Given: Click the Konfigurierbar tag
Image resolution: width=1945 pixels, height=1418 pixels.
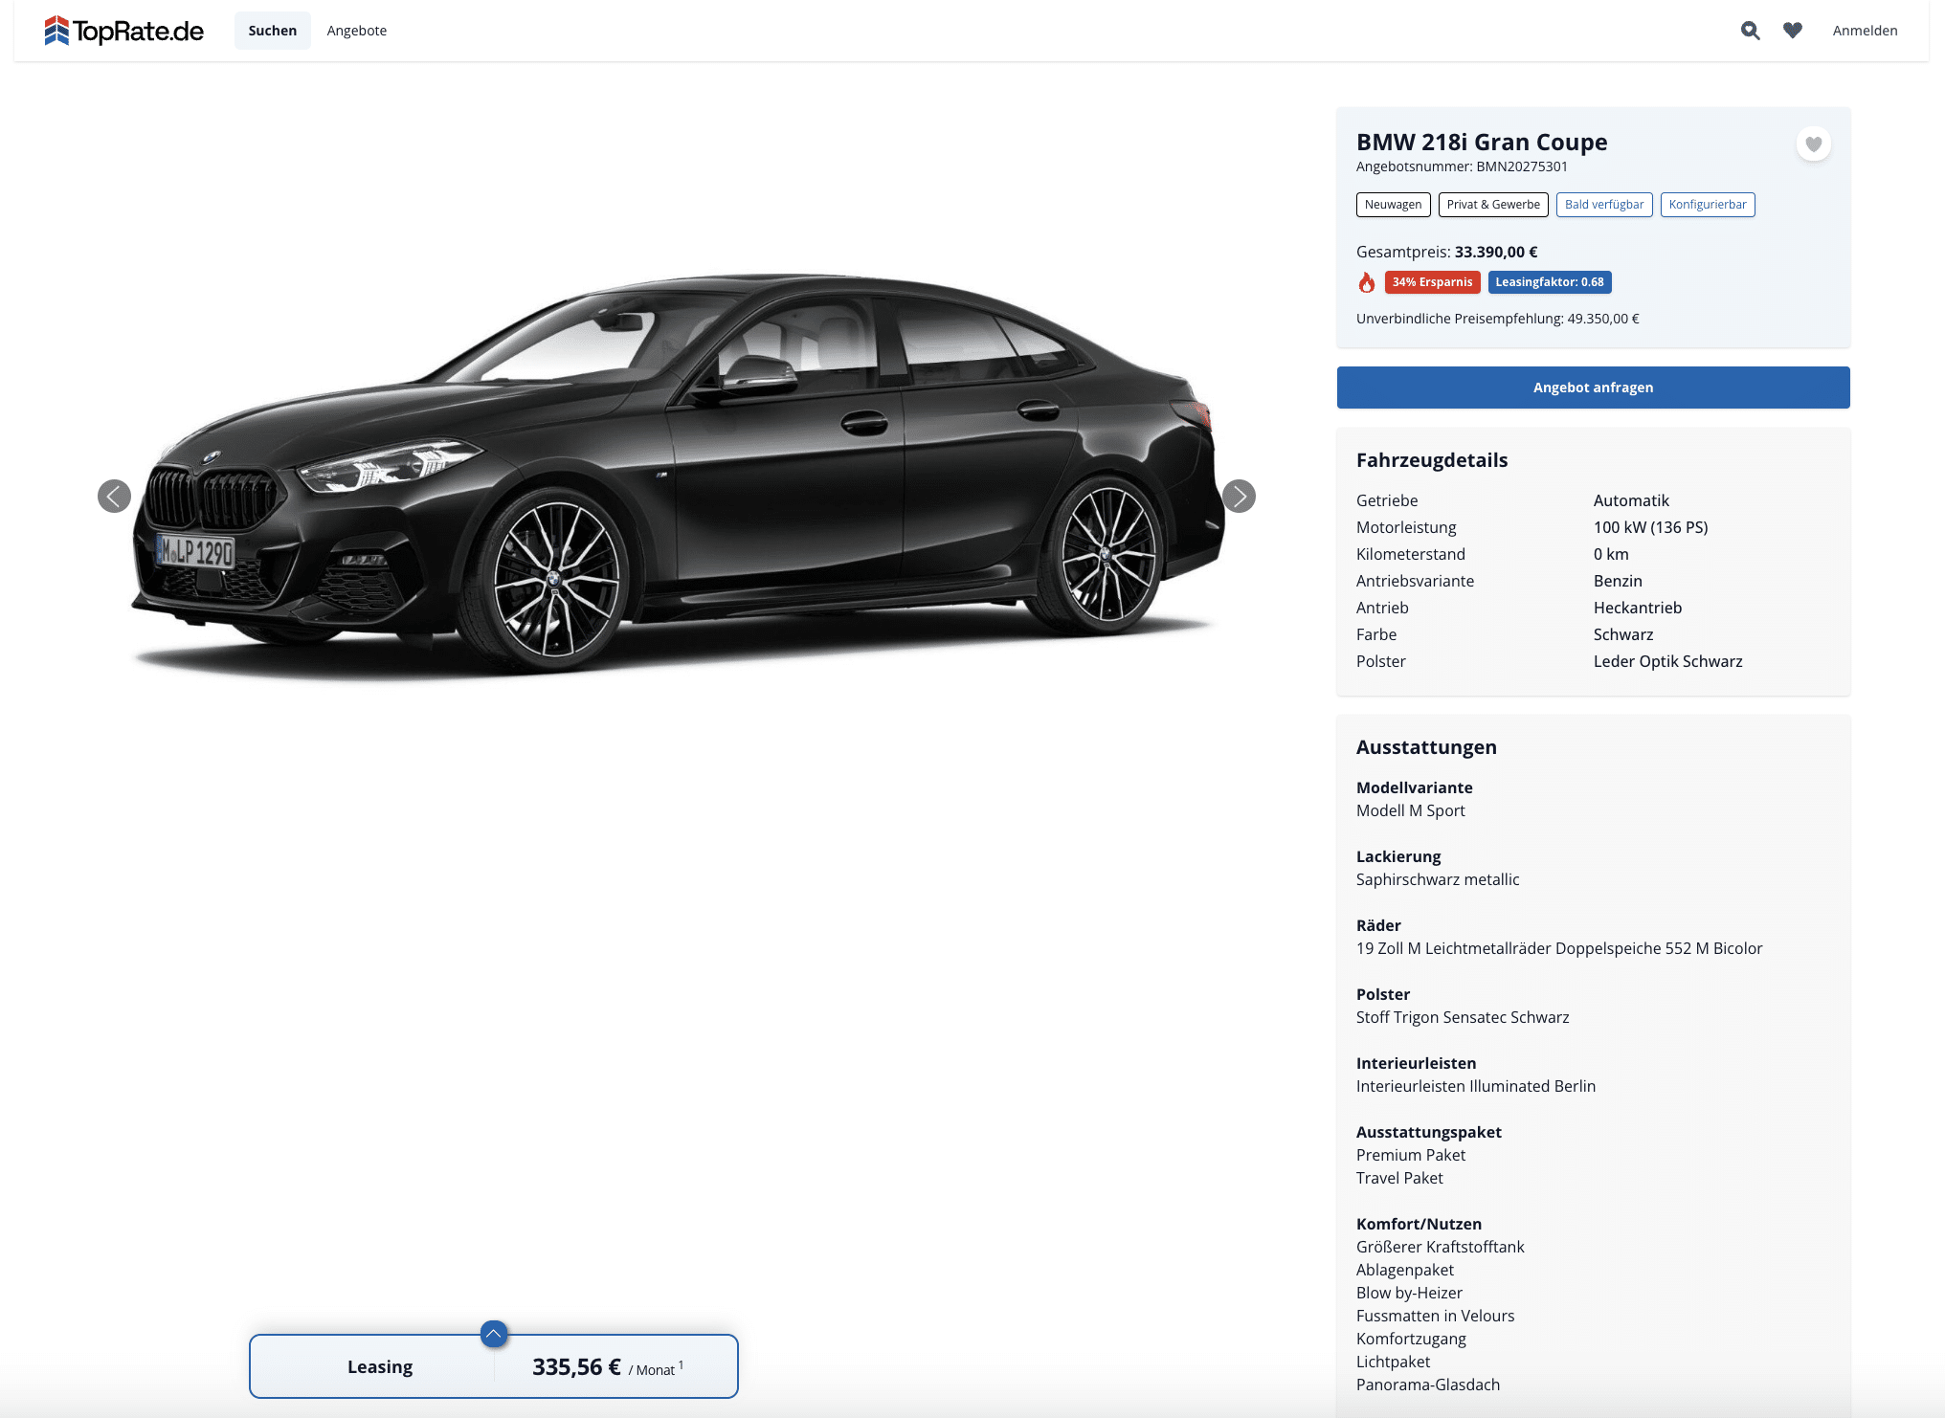Looking at the screenshot, I should (x=1708, y=205).
